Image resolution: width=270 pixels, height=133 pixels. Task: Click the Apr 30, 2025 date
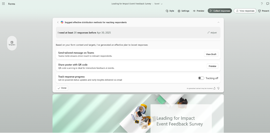pyautogui.click(x=104, y=33)
